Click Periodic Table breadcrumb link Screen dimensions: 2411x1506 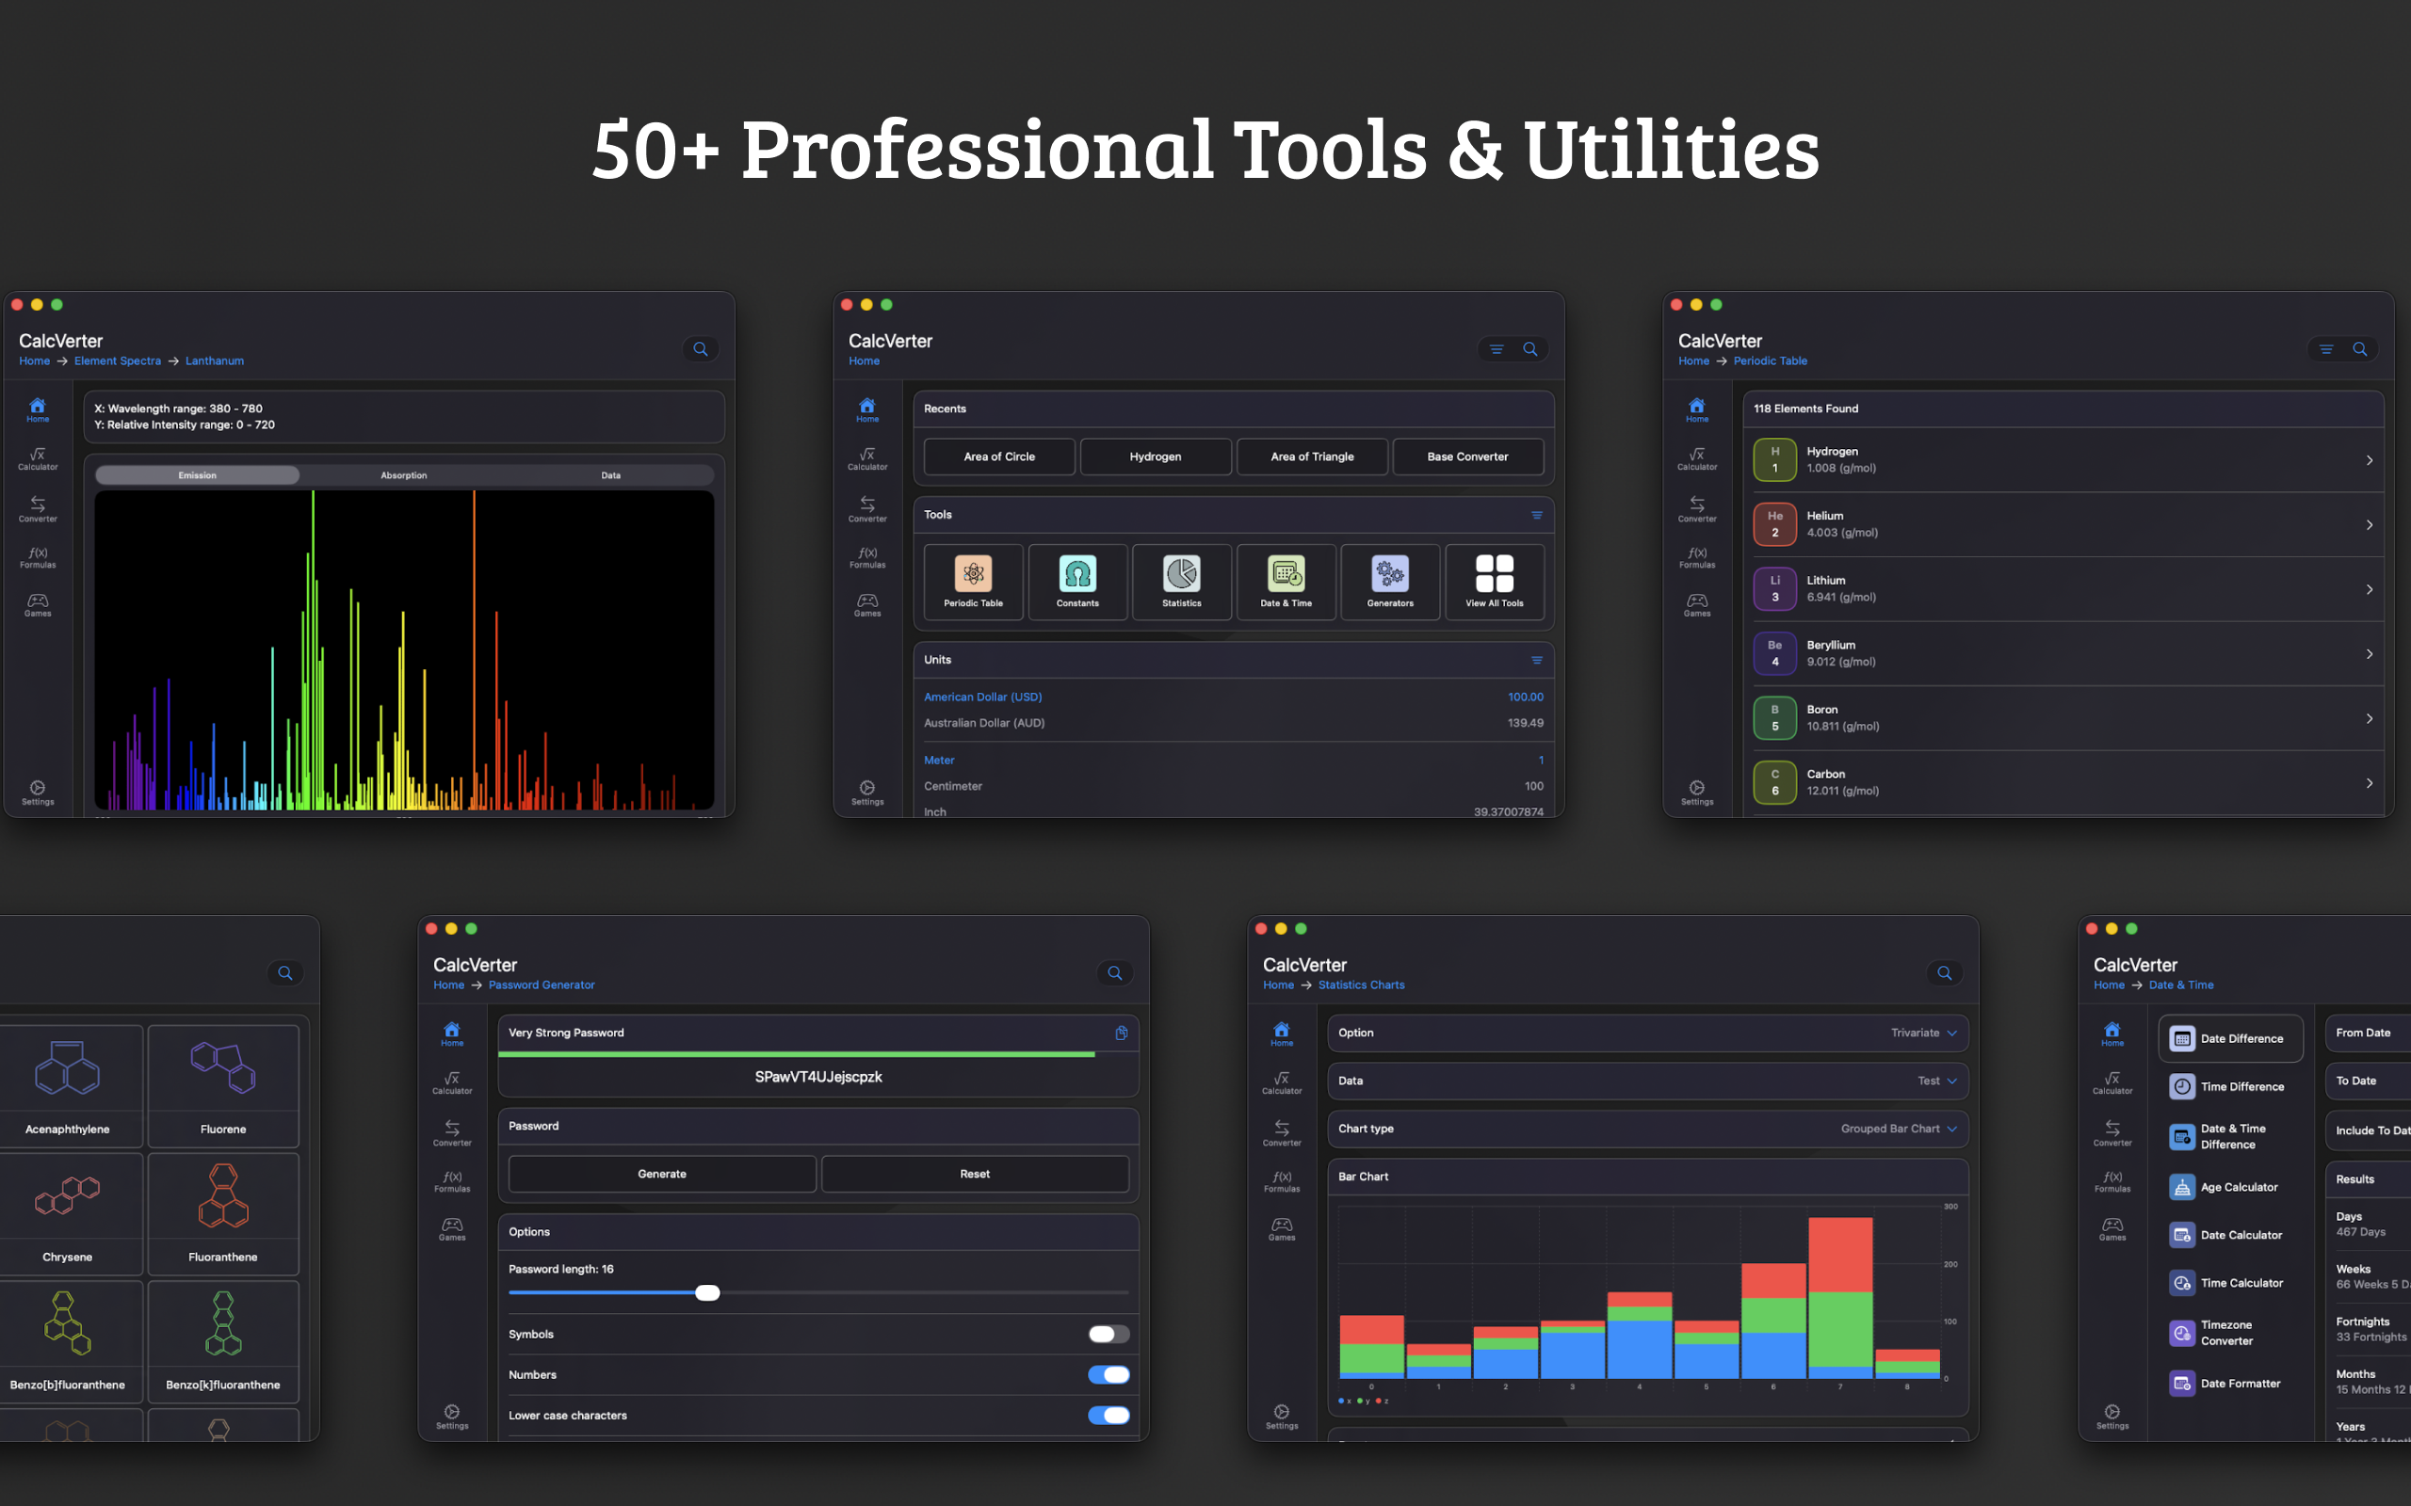pos(1771,361)
